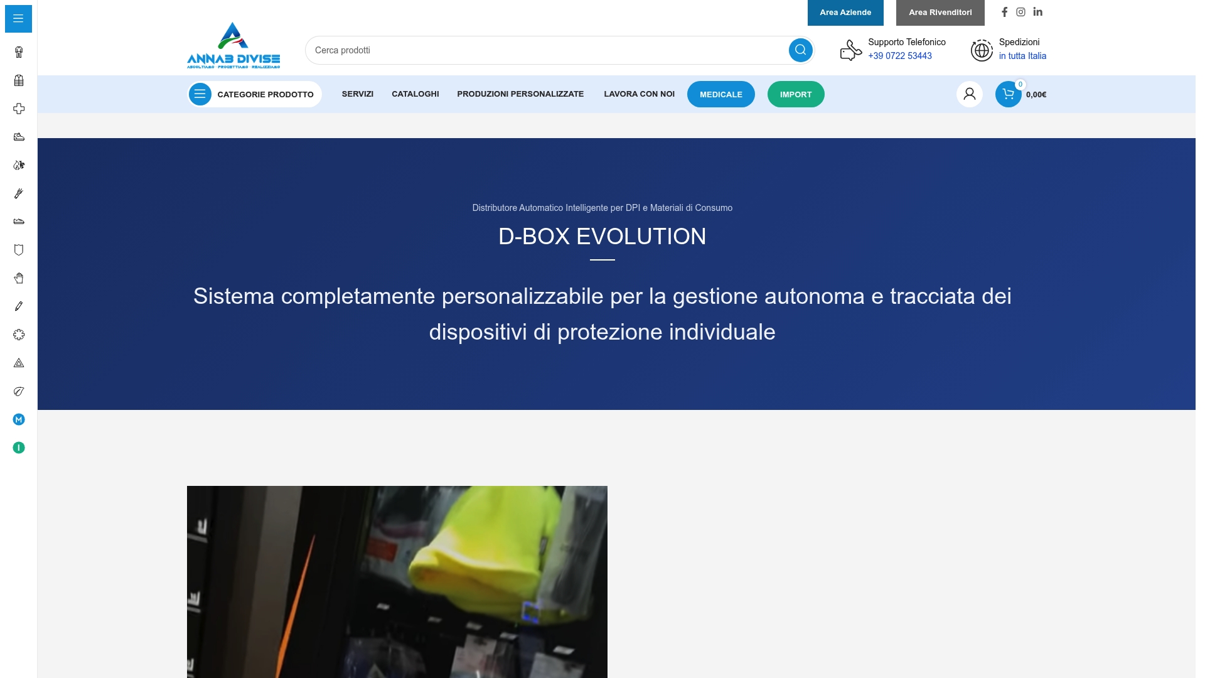Open the Cataloghi menu

[415, 94]
